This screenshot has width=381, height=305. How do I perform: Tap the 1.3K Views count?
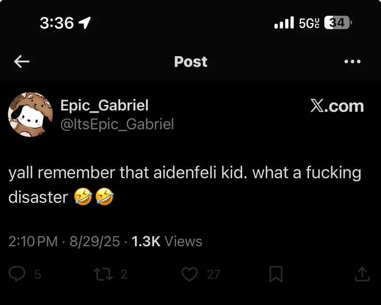167,241
